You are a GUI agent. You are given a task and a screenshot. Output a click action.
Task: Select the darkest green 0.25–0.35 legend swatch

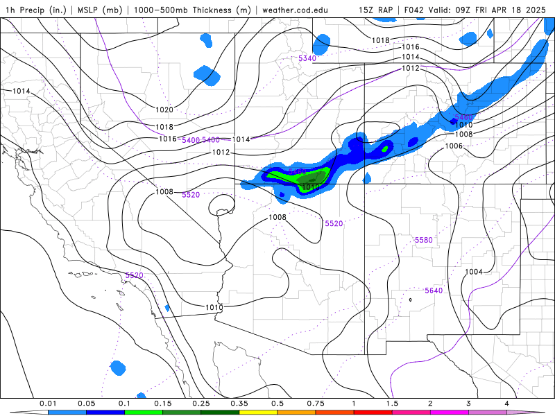click(220, 413)
